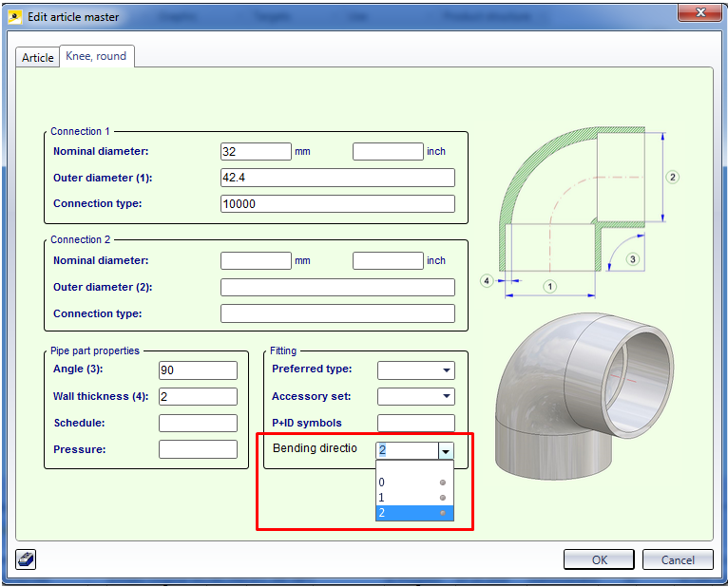This screenshot has width=728, height=587.
Task: Select the Knee, round tab
Action: click(x=96, y=56)
